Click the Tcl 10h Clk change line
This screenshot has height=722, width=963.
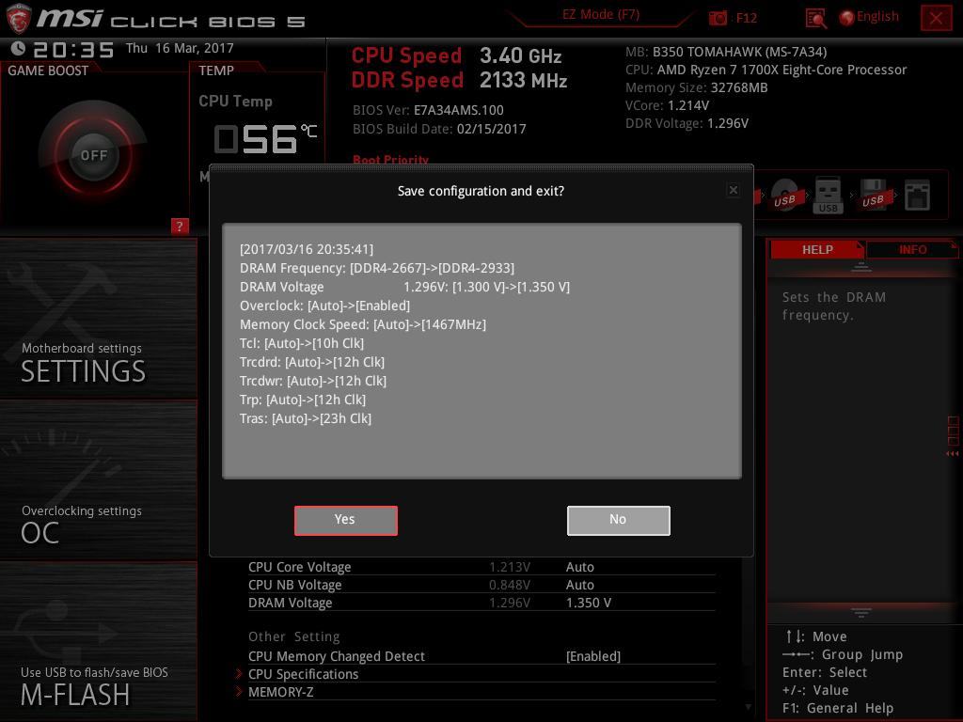point(302,343)
